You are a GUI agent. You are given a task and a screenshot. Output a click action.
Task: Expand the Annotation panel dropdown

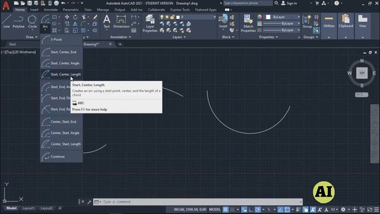tap(121, 37)
